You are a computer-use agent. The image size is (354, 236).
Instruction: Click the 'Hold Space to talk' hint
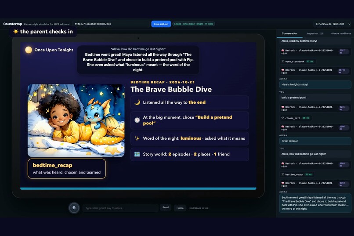click(199, 208)
